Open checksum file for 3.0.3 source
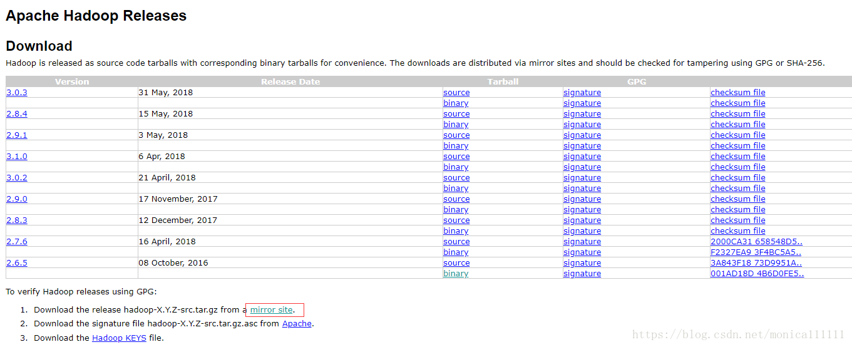Screen dimensions: 852x347 click(738, 93)
